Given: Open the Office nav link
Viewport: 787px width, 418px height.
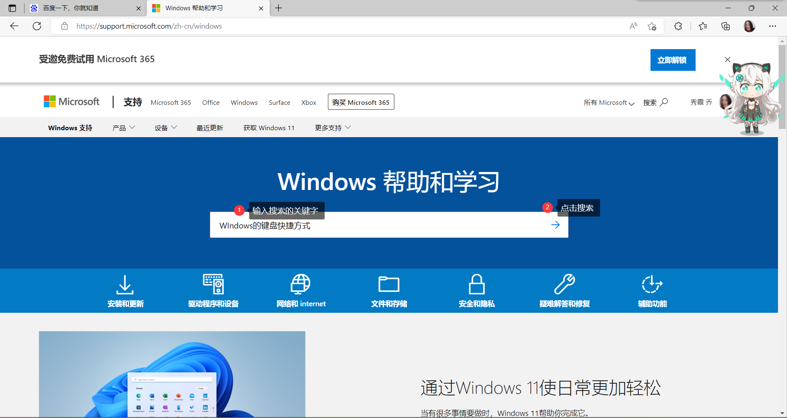Looking at the screenshot, I should [211, 102].
